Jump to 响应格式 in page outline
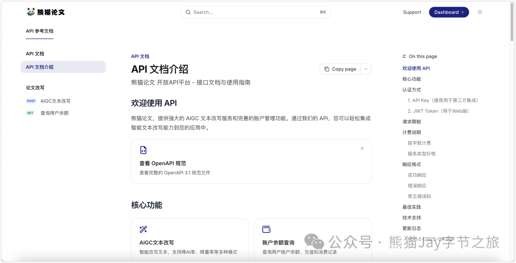Screen dimensions: 516x263 412,164
